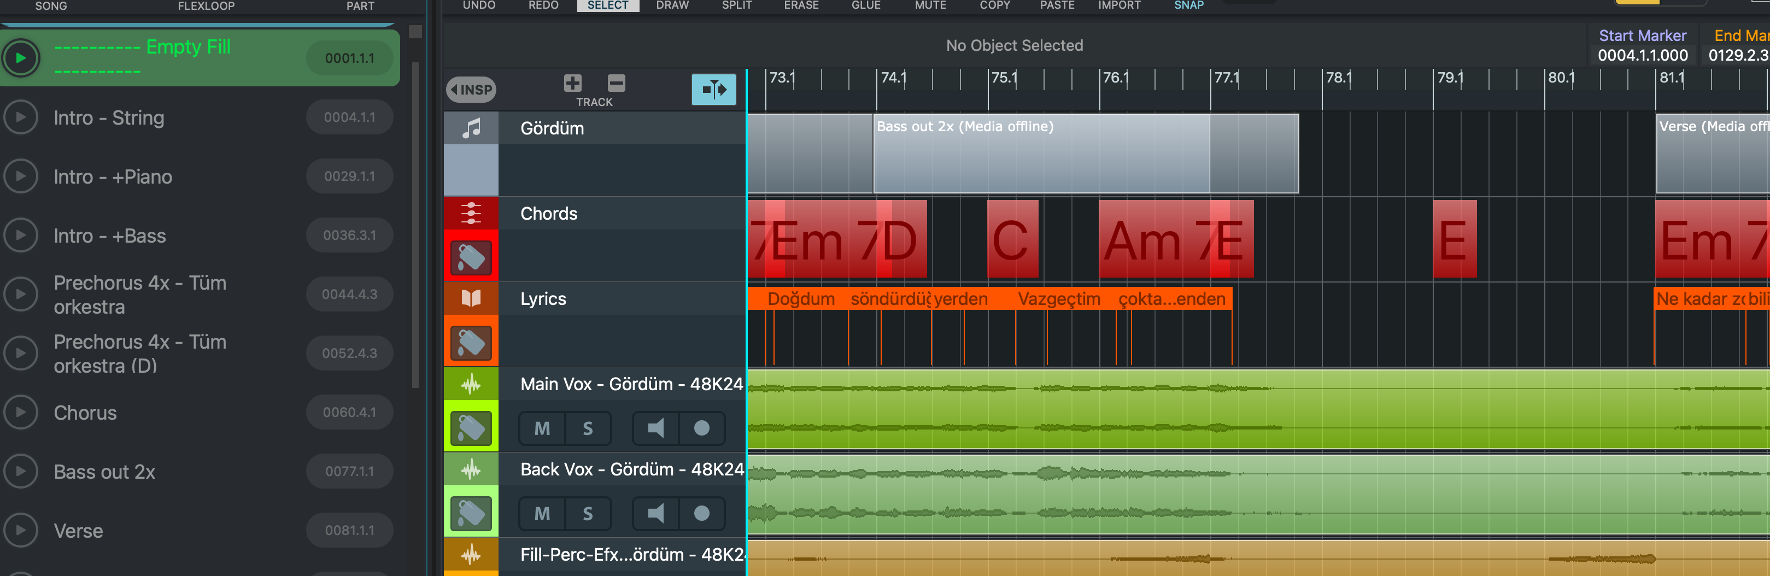Toggle monitoring on Main Vox track
The width and height of the screenshot is (1770, 576).
pos(655,428)
